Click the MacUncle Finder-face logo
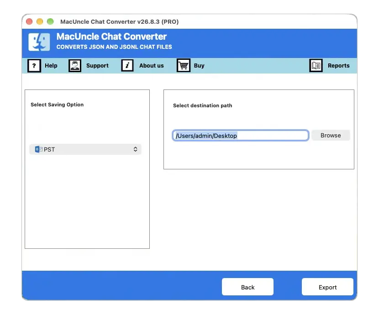This screenshot has width=379, height=315. [39, 42]
